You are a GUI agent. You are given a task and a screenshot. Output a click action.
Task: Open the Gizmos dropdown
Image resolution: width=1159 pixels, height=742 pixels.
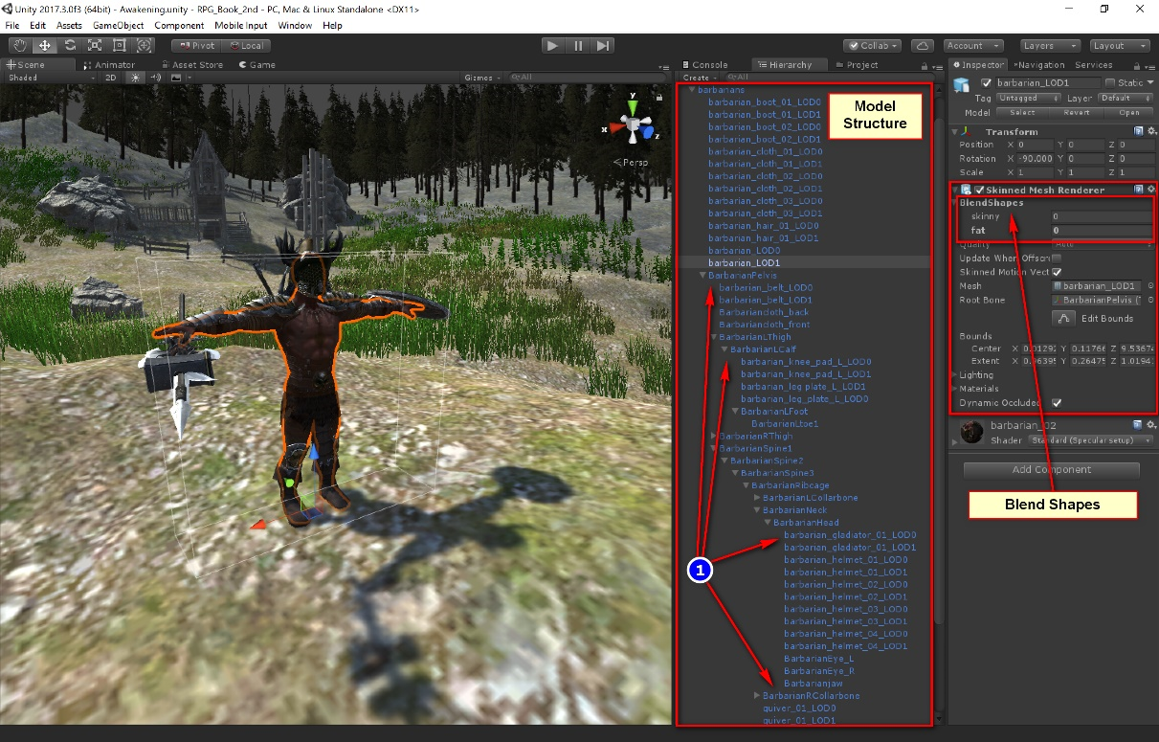click(481, 78)
